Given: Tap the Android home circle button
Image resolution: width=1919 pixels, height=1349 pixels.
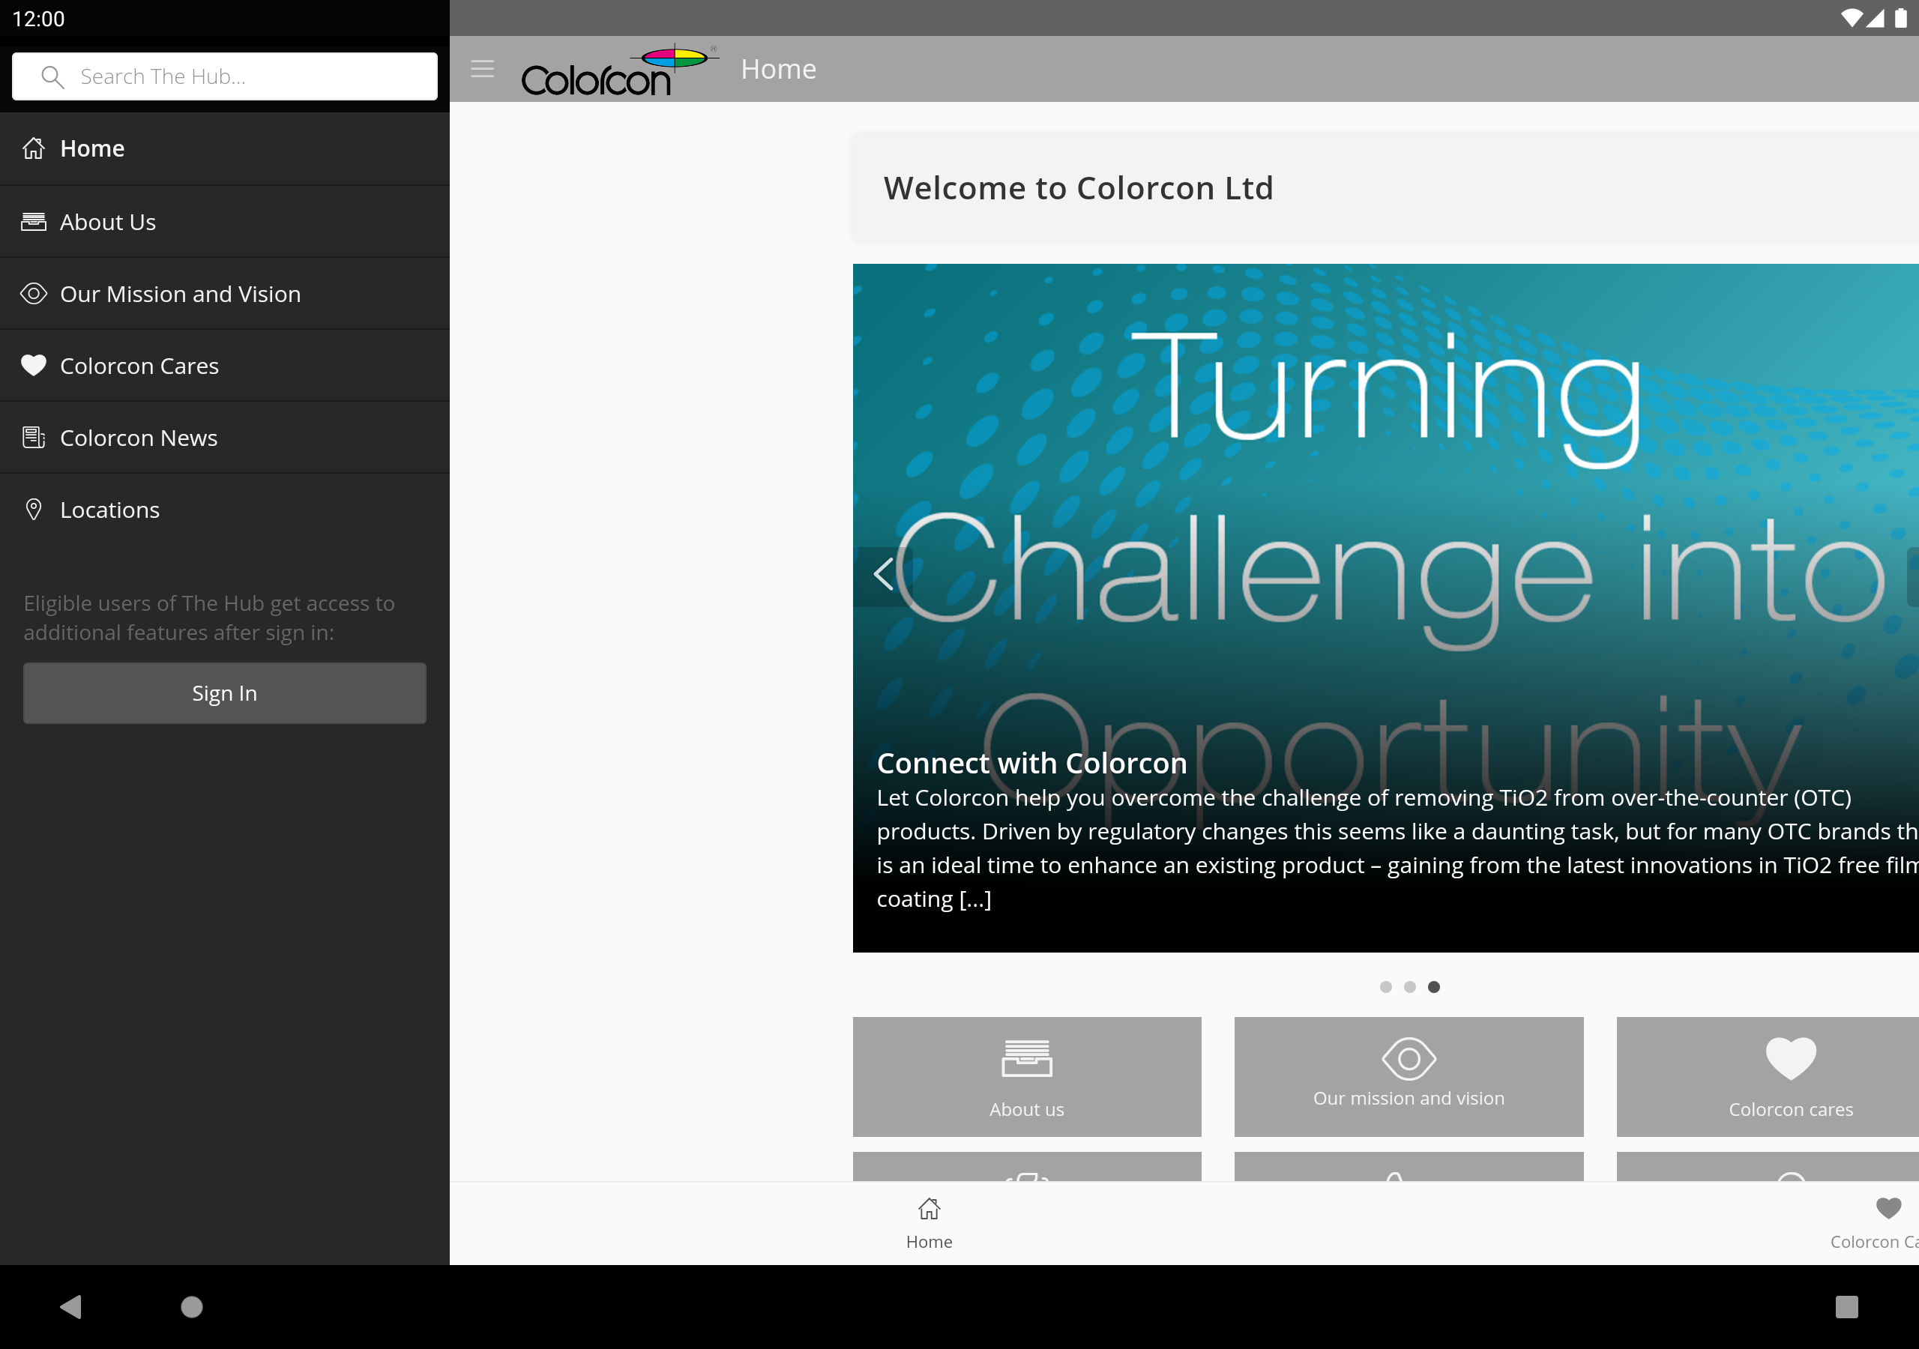Looking at the screenshot, I should [192, 1306].
